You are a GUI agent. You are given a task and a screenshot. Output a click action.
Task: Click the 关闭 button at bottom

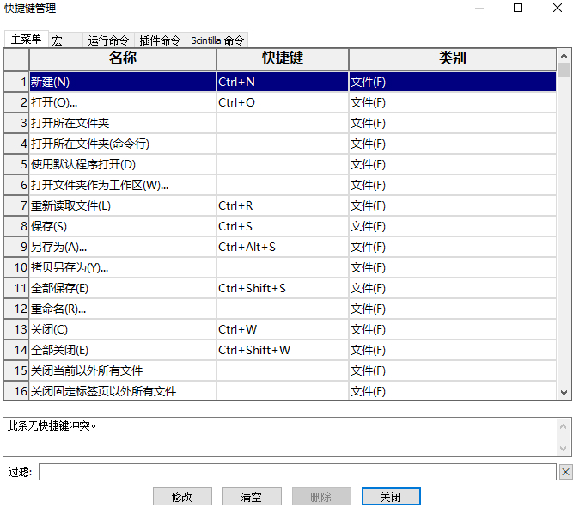click(x=391, y=496)
